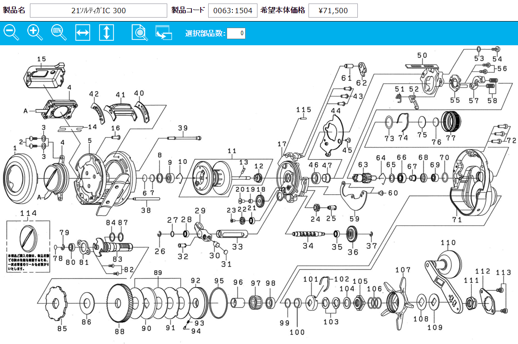Select part number 101 label
518x344 pixels.
click(x=311, y=279)
